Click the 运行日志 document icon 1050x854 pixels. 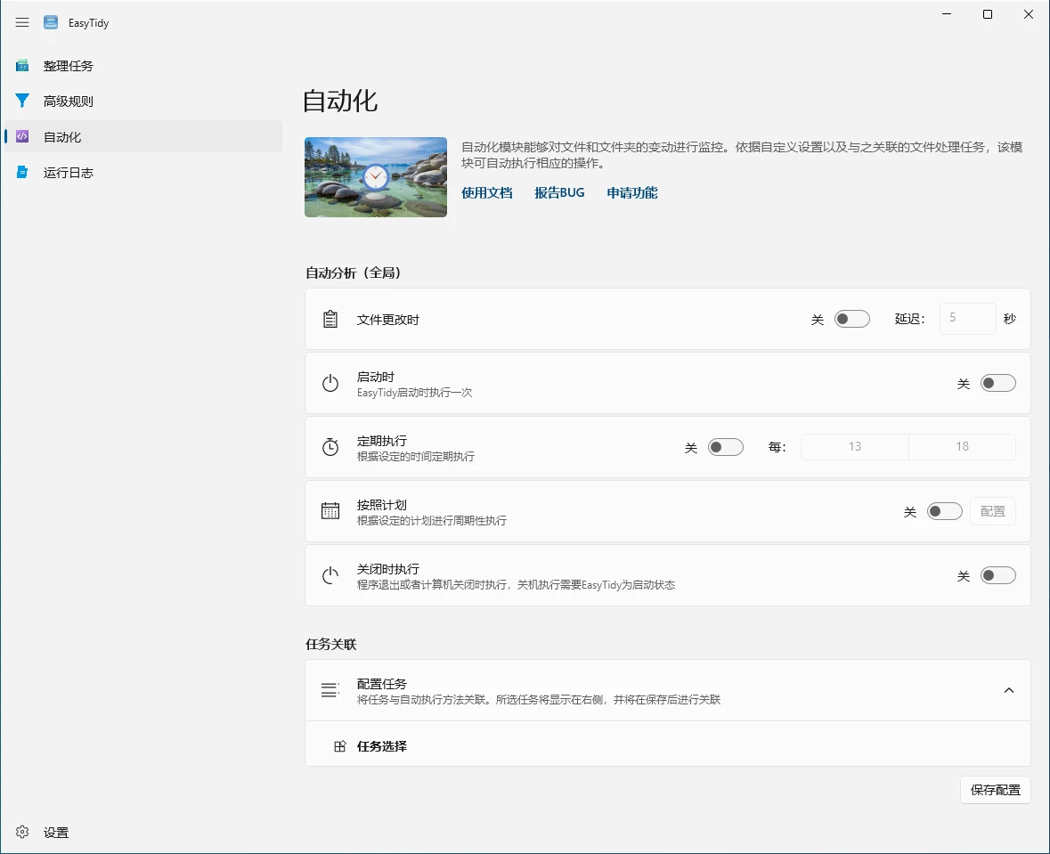[22, 173]
